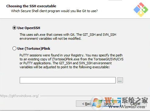Click the Git for Windows logo icon
The height and width of the screenshot is (111, 150).
point(141,10)
